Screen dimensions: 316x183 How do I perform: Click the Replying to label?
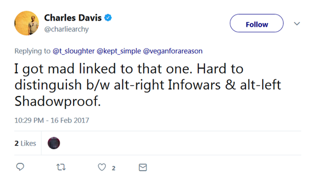pos(33,51)
